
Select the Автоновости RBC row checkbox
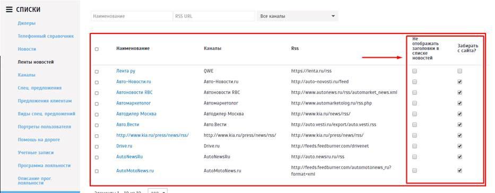tap(97, 93)
